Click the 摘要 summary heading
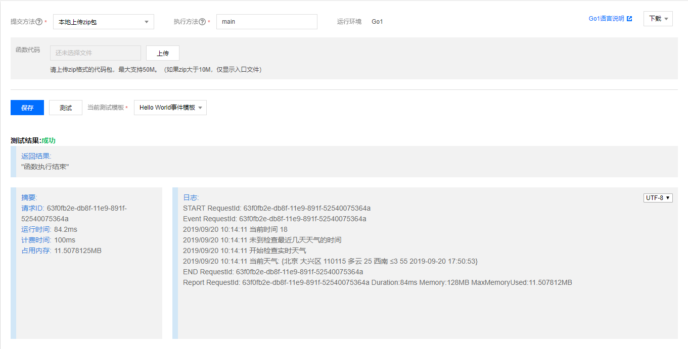Screen dimensions: 688x349 pyautogui.click(x=29, y=197)
